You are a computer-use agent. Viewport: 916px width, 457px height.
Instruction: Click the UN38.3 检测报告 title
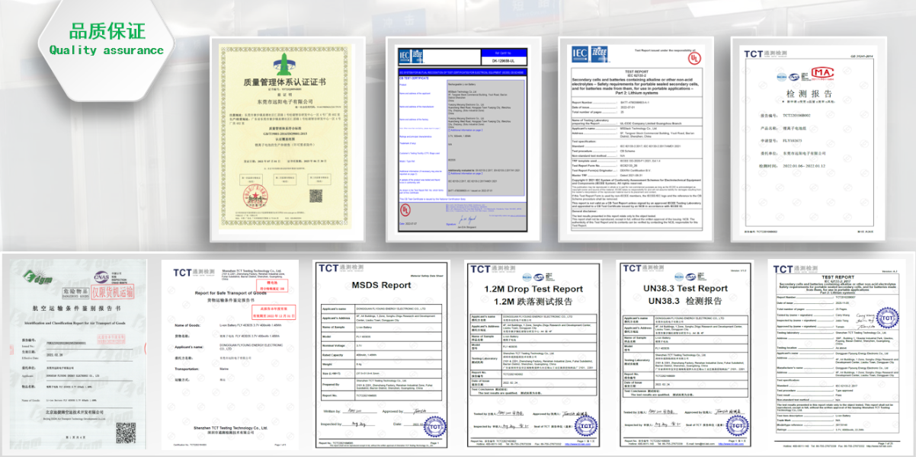point(685,301)
